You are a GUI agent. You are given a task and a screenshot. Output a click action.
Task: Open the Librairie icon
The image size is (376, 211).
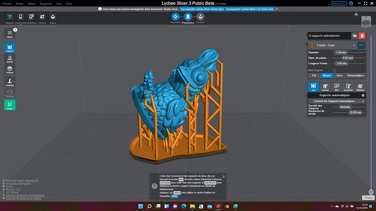click(42, 17)
